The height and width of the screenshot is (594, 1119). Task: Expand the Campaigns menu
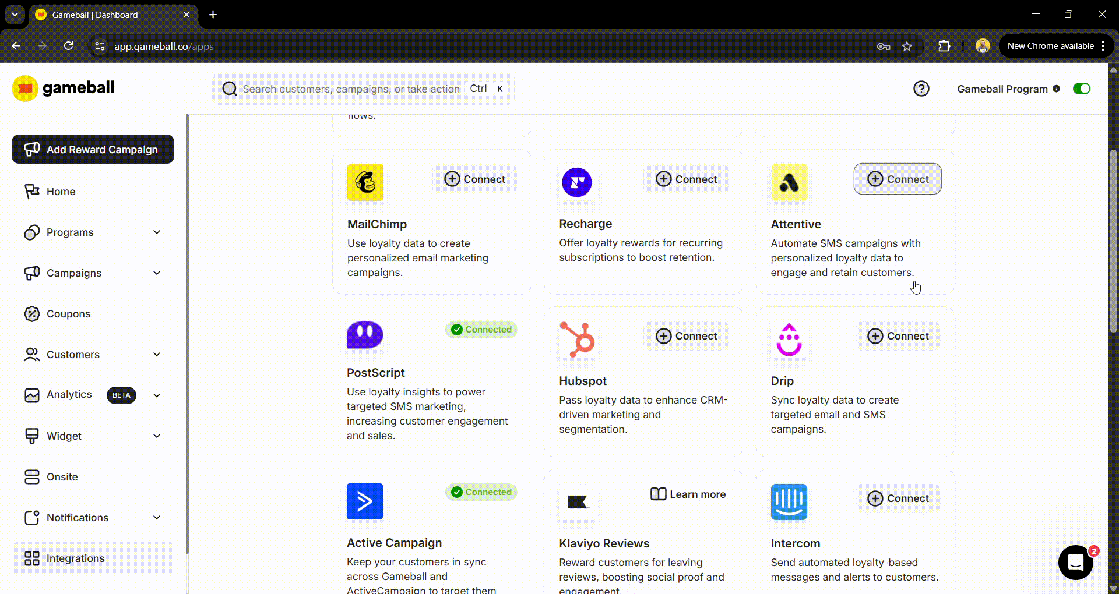pos(157,273)
